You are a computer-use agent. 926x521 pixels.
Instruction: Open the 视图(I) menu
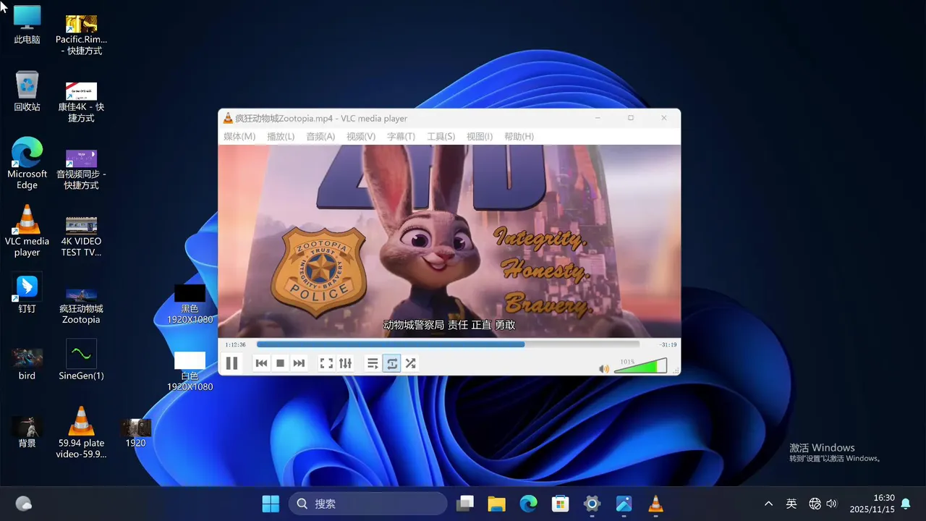[x=480, y=136]
